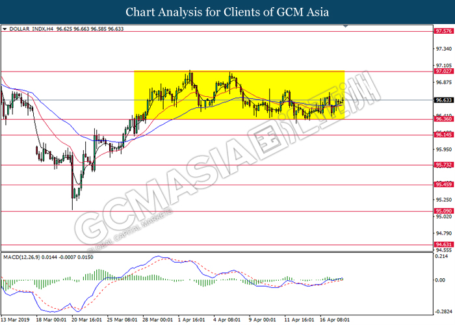
Task: Select the 97.027 resistance level label
Action: [x=444, y=71]
